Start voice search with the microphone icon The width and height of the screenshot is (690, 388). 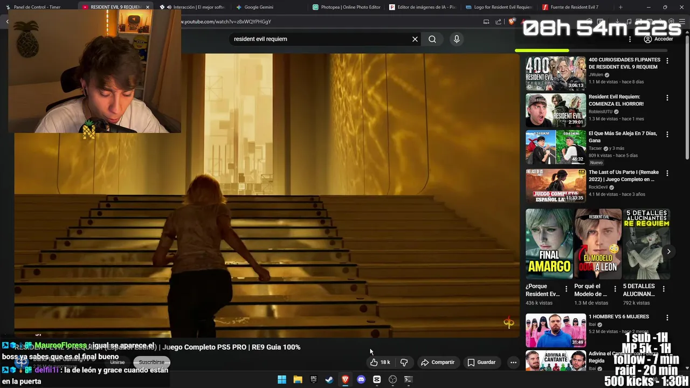[457, 39]
